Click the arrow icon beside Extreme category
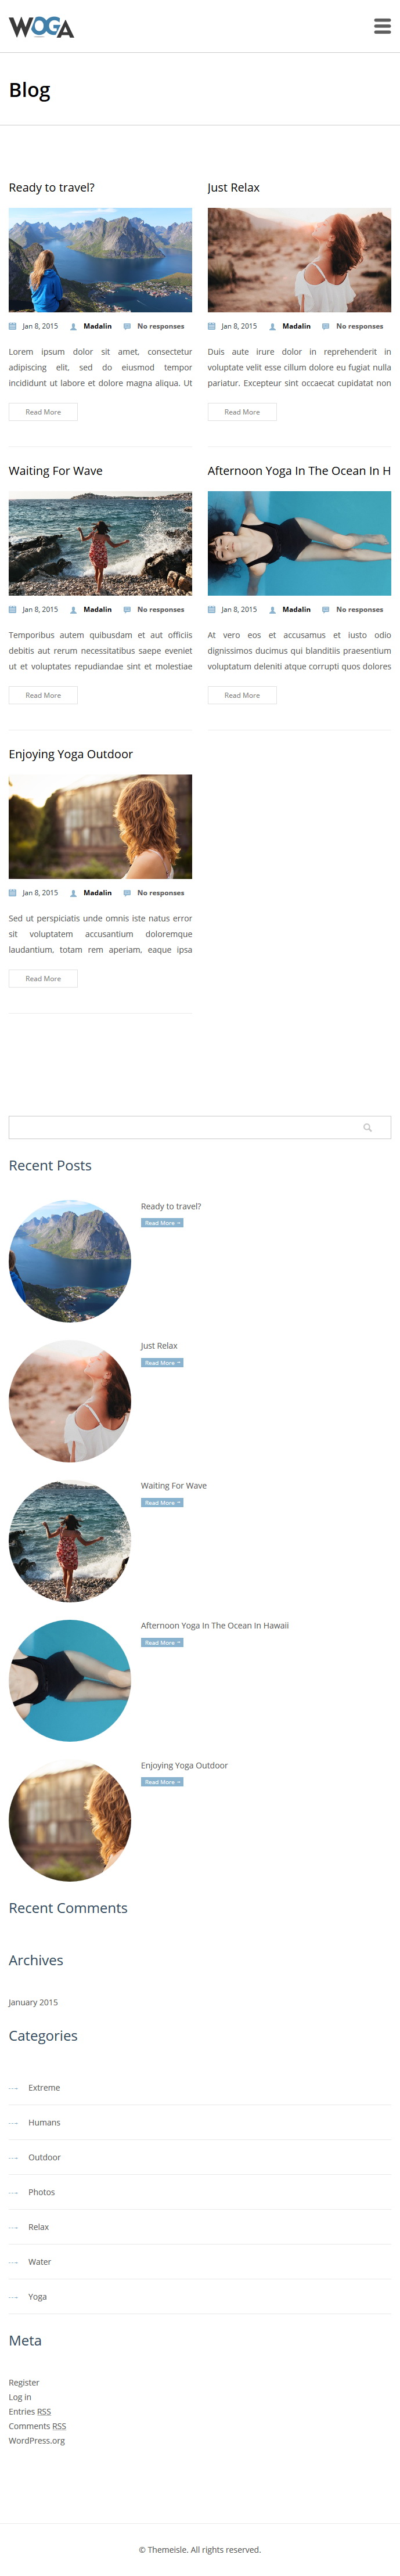Viewport: 400px width, 2576px height. point(13,2088)
